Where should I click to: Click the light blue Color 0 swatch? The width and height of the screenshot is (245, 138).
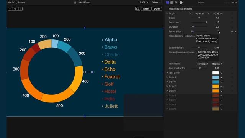(x=216, y=77)
